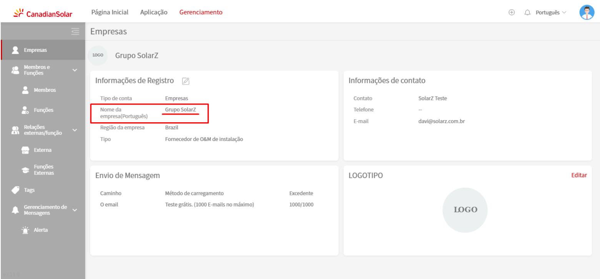Open notifications bell icon
Viewport: 600px width, 279px height.
(x=527, y=12)
